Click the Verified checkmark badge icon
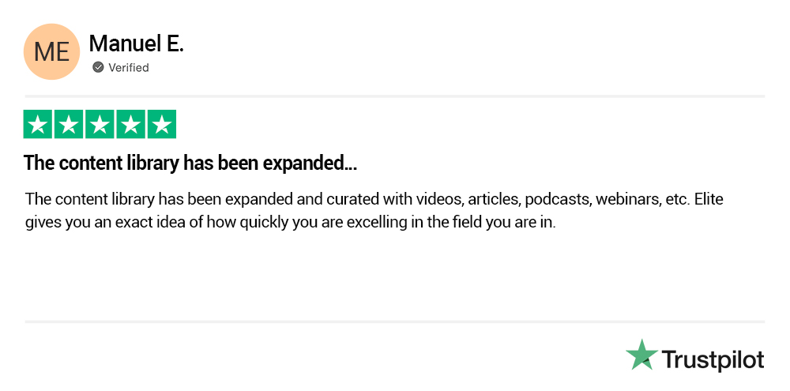 point(98,67)
